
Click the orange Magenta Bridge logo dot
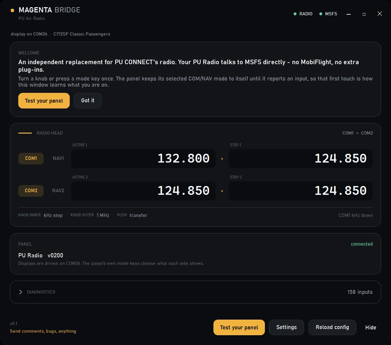point(12,10)
